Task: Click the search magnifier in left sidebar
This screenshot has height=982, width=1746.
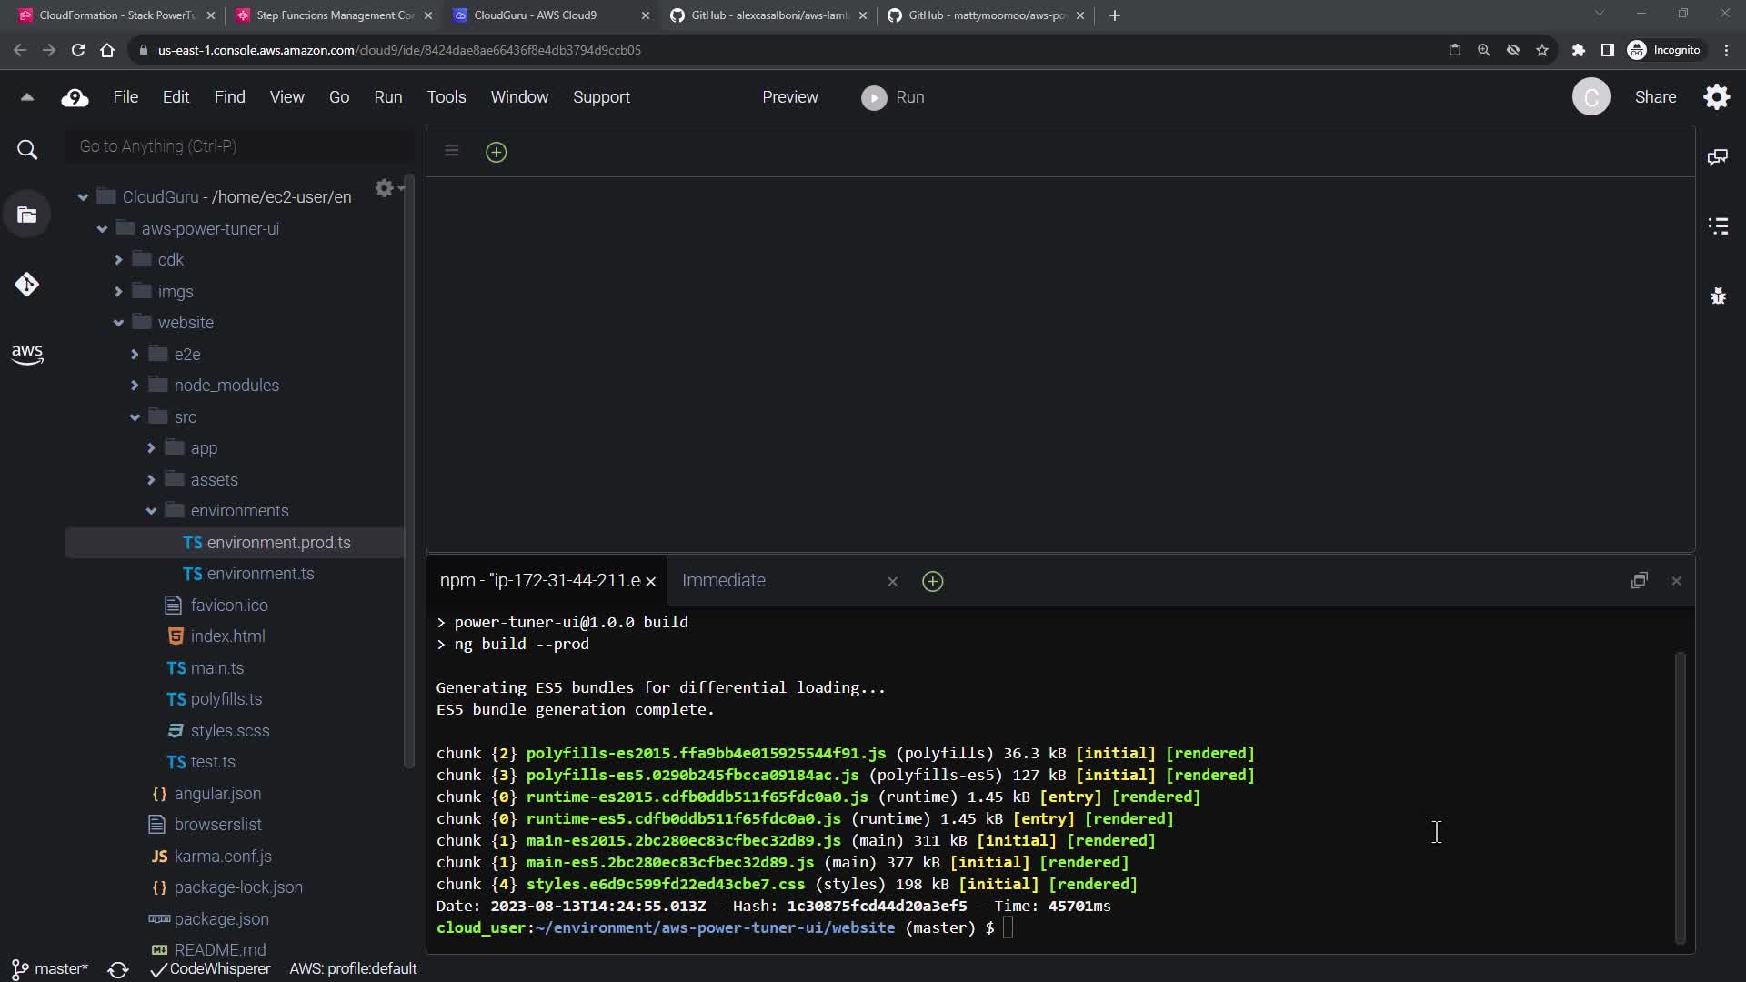Action: [x=27, y=150]
